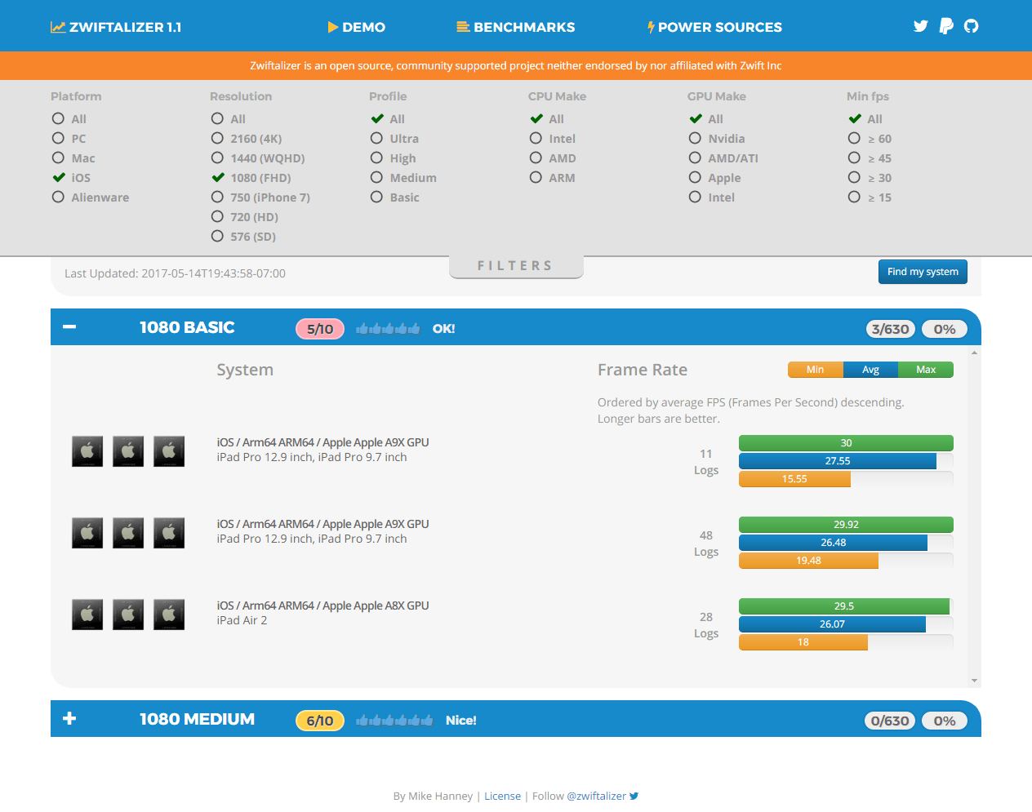Filter CPU make by ARM
Image resolution: width=1032 pixels, height=812 pixels.
(x=553, y=178)
